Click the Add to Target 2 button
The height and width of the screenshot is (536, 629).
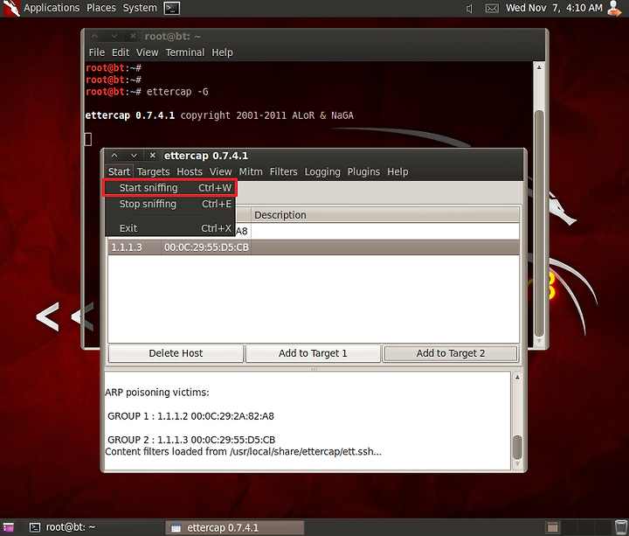tap(451, 353)
